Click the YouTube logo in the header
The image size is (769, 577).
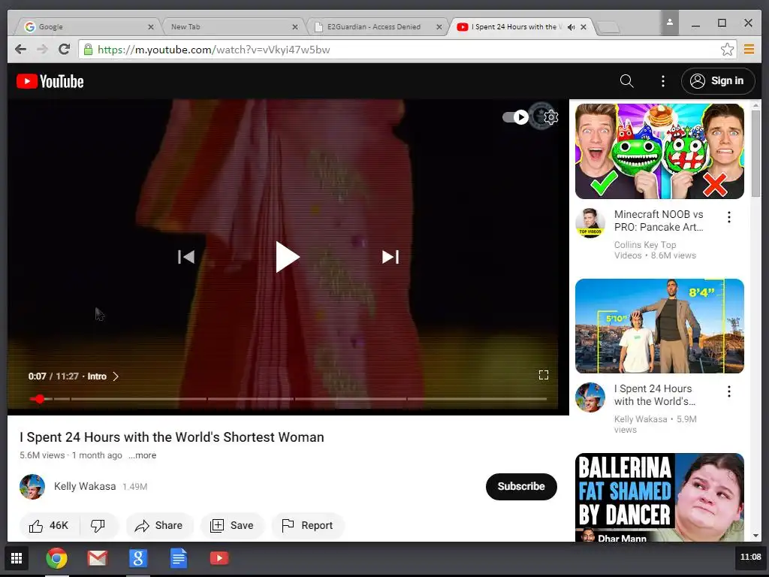(50, 81)
